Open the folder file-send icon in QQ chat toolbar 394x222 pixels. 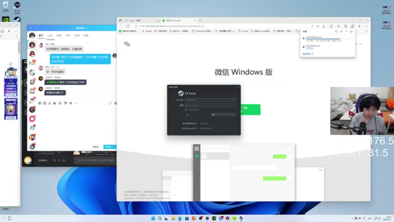click(55, 103)
